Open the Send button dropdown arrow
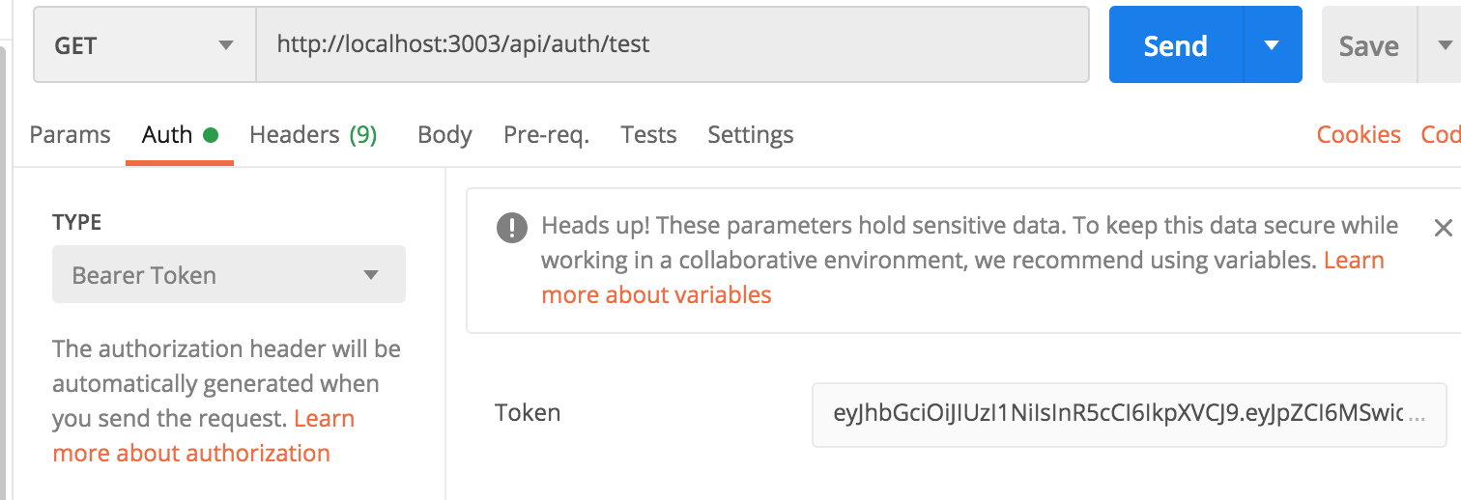Screen dimensions: 1461x500 1272,45
